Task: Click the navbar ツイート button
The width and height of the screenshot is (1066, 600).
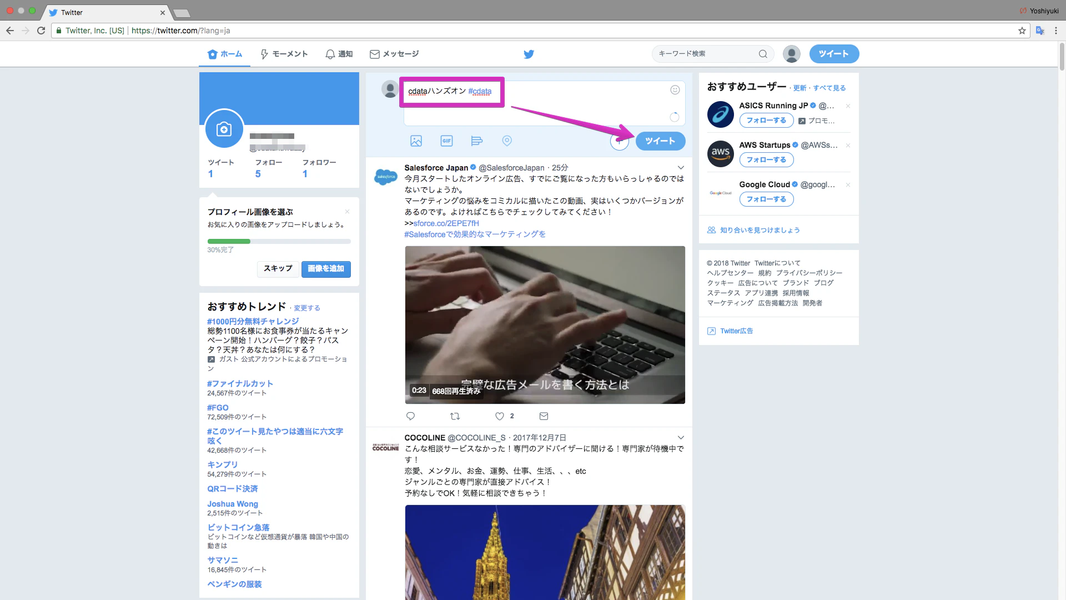Action: 834,54
